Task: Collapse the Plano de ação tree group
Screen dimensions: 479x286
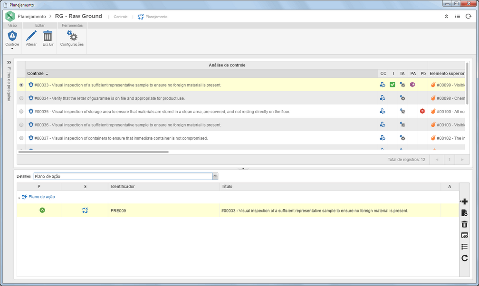Action: tap(19, 198)
